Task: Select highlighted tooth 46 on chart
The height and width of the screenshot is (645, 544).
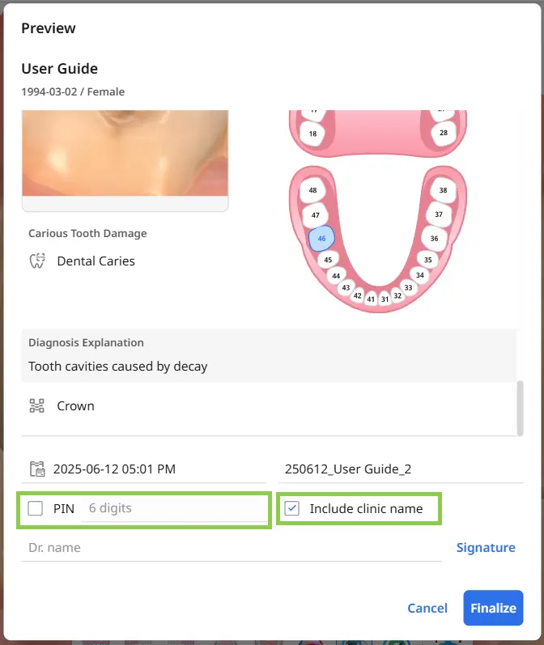Action: tap(321, 238)
